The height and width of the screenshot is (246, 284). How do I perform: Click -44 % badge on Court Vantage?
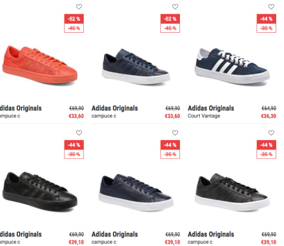pyautogui.click(x=266, y=19)
